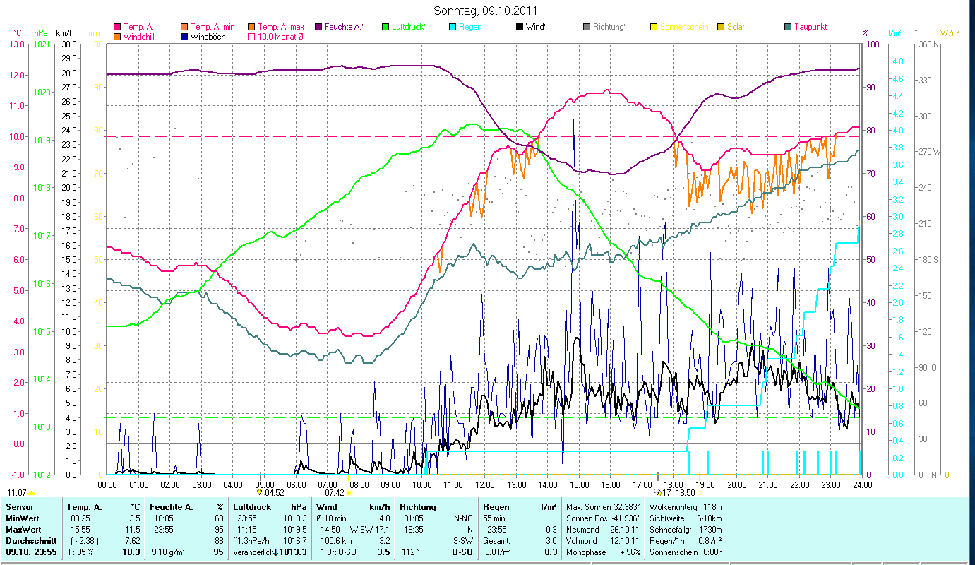Click the orange Windchill legend square

tap(117, 36)
